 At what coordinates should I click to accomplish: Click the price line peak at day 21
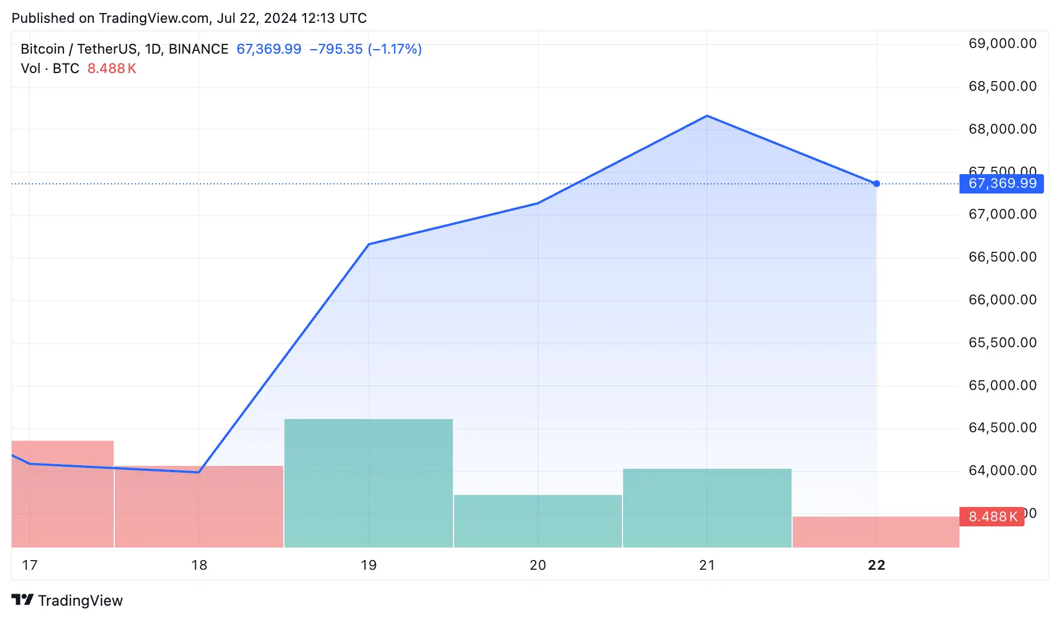707,116
